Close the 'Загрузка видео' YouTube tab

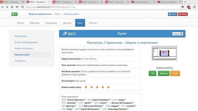154,2
